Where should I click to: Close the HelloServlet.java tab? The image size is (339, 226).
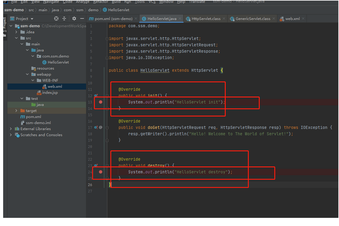click(x=180, y=18)
